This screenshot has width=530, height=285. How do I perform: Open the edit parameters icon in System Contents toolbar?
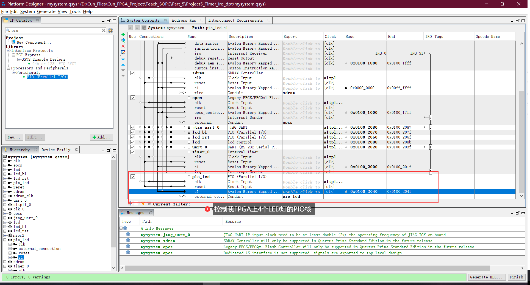[123, 52]
